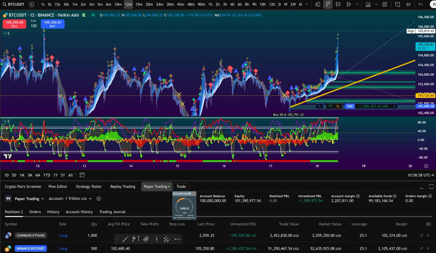Select the trend line drawing tool

point(125,239)
